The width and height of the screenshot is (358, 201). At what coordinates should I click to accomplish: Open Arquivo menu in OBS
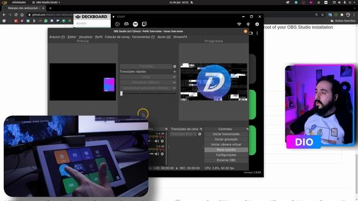57,37
